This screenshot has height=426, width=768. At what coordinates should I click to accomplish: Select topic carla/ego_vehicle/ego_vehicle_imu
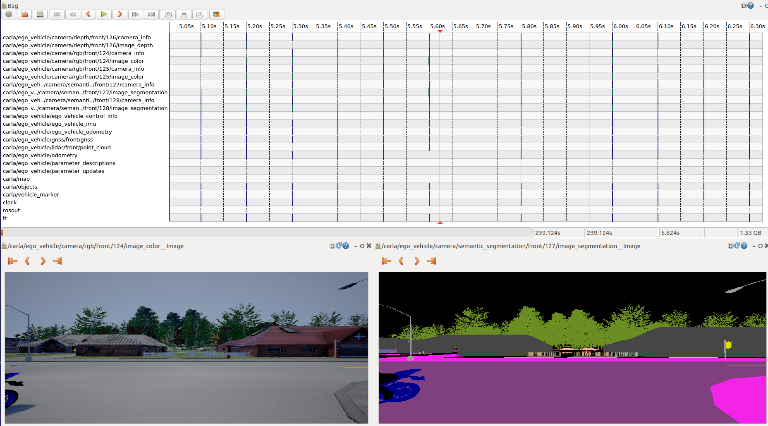pyautogui.click(x=49, y=124)
